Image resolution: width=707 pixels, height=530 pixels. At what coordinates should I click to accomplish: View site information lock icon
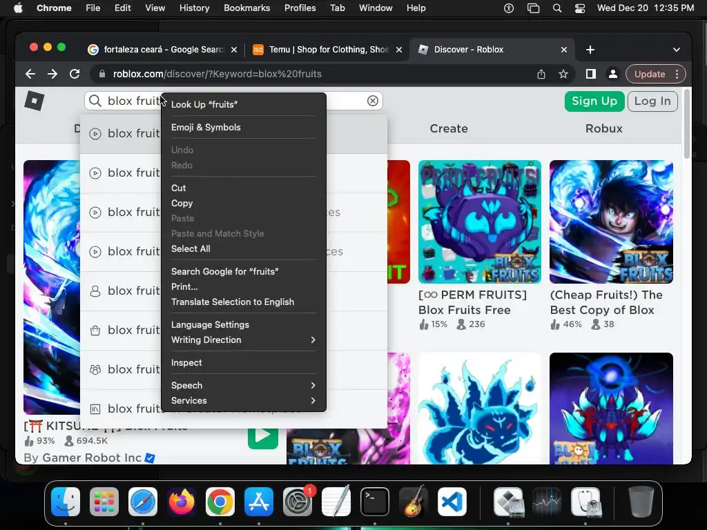pos(102,74)
